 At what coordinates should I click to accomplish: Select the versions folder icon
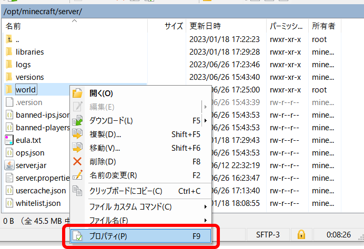9,77
